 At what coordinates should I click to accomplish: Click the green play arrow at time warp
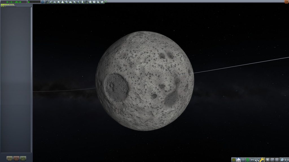(29, 2)
